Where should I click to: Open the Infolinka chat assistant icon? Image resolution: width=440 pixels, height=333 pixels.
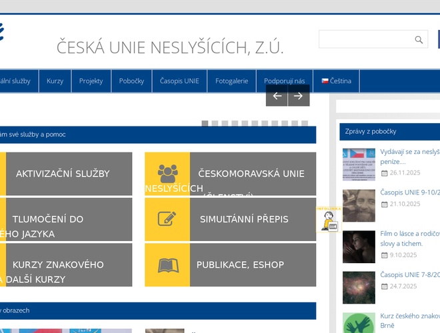click(329, 219)
